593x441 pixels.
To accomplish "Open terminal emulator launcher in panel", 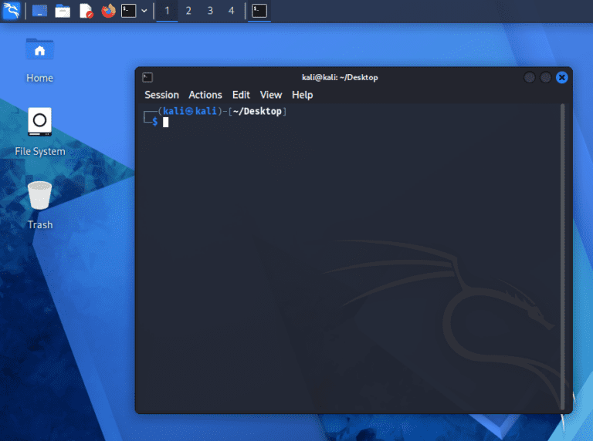I will pyautogui.click(x=129, y=11).
